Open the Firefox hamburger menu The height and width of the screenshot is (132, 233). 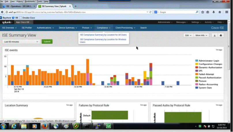pyautogui.click(x=227, y=12)
